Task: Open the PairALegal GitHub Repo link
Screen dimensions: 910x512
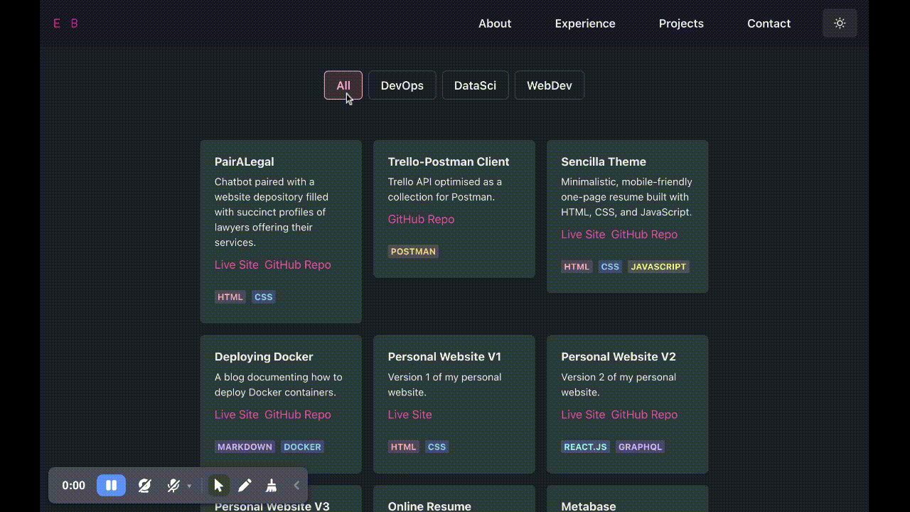Action: 298,265
